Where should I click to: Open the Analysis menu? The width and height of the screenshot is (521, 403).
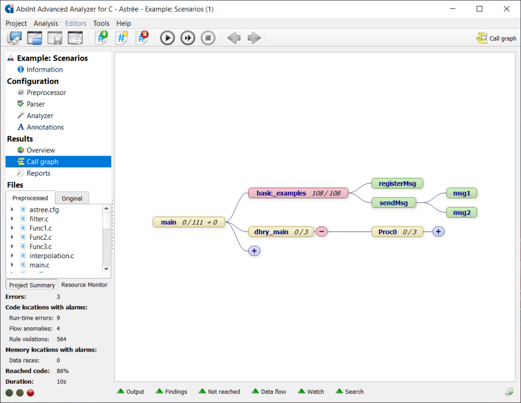point(46,23)
